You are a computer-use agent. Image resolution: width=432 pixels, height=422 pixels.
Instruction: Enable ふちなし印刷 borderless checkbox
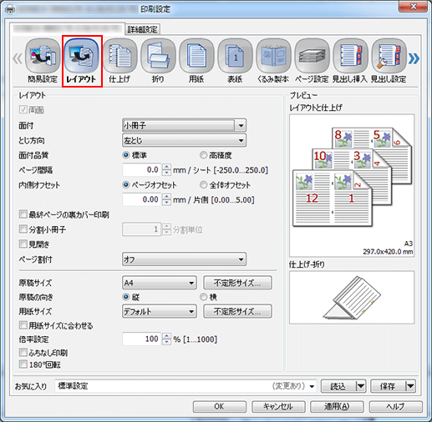pos(23,353)
